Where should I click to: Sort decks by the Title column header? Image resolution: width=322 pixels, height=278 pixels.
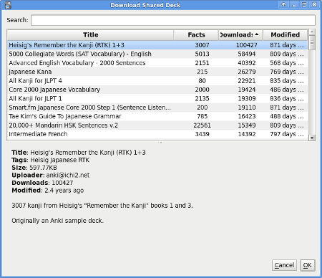pyautogui.click(x=90, y=35)
